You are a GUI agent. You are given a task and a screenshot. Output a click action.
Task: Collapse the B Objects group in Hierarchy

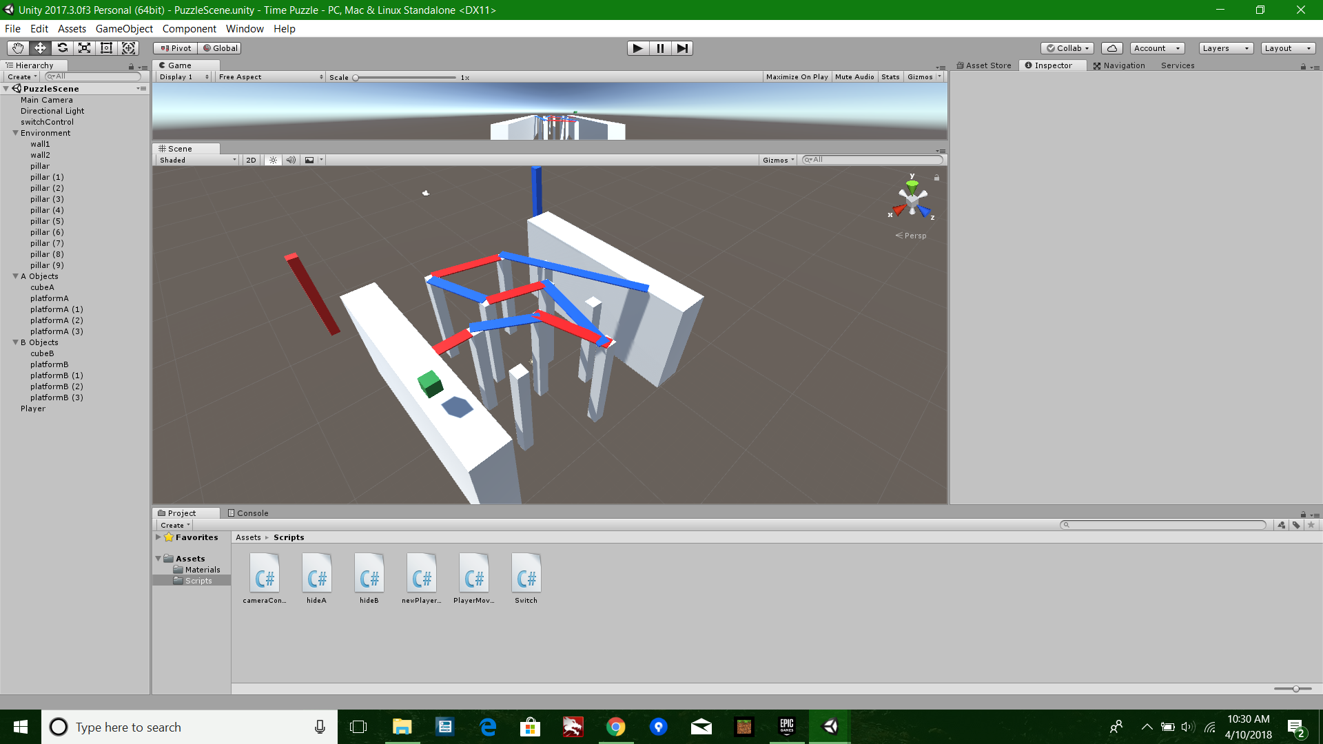pos(15,342)
